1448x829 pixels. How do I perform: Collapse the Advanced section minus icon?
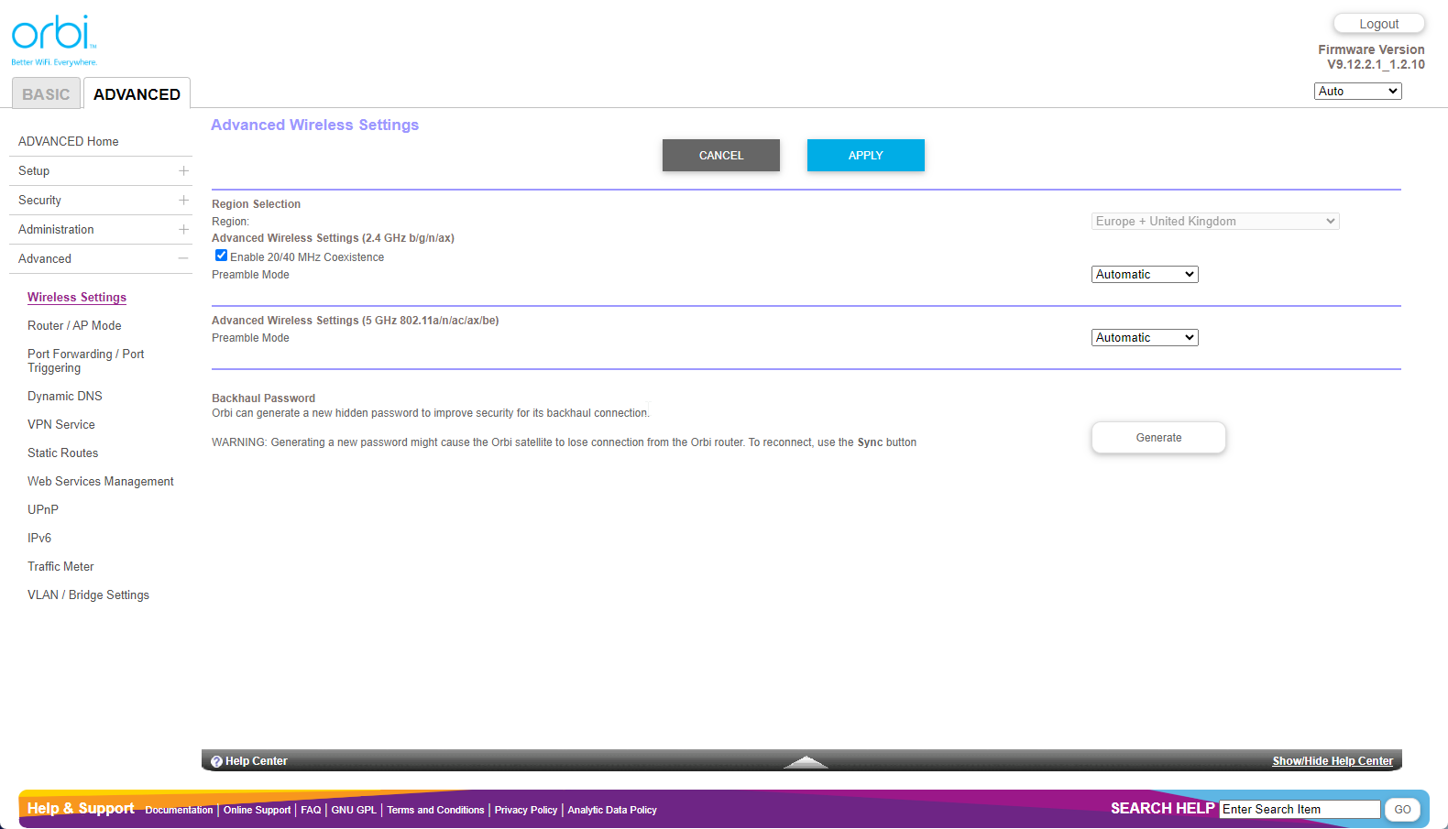coord(183,259)
